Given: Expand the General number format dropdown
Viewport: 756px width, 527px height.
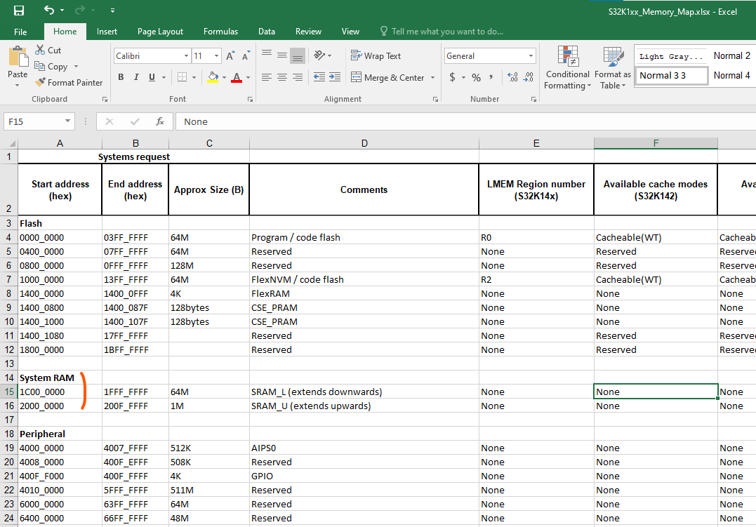Looking at the screenshot, I should click(531, 56).
